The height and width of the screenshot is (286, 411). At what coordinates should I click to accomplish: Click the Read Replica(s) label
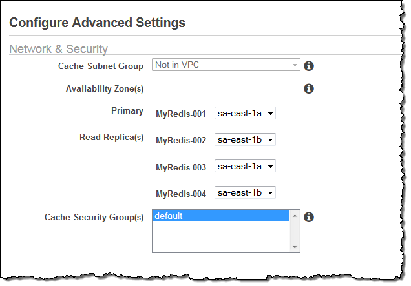[111, 138]
